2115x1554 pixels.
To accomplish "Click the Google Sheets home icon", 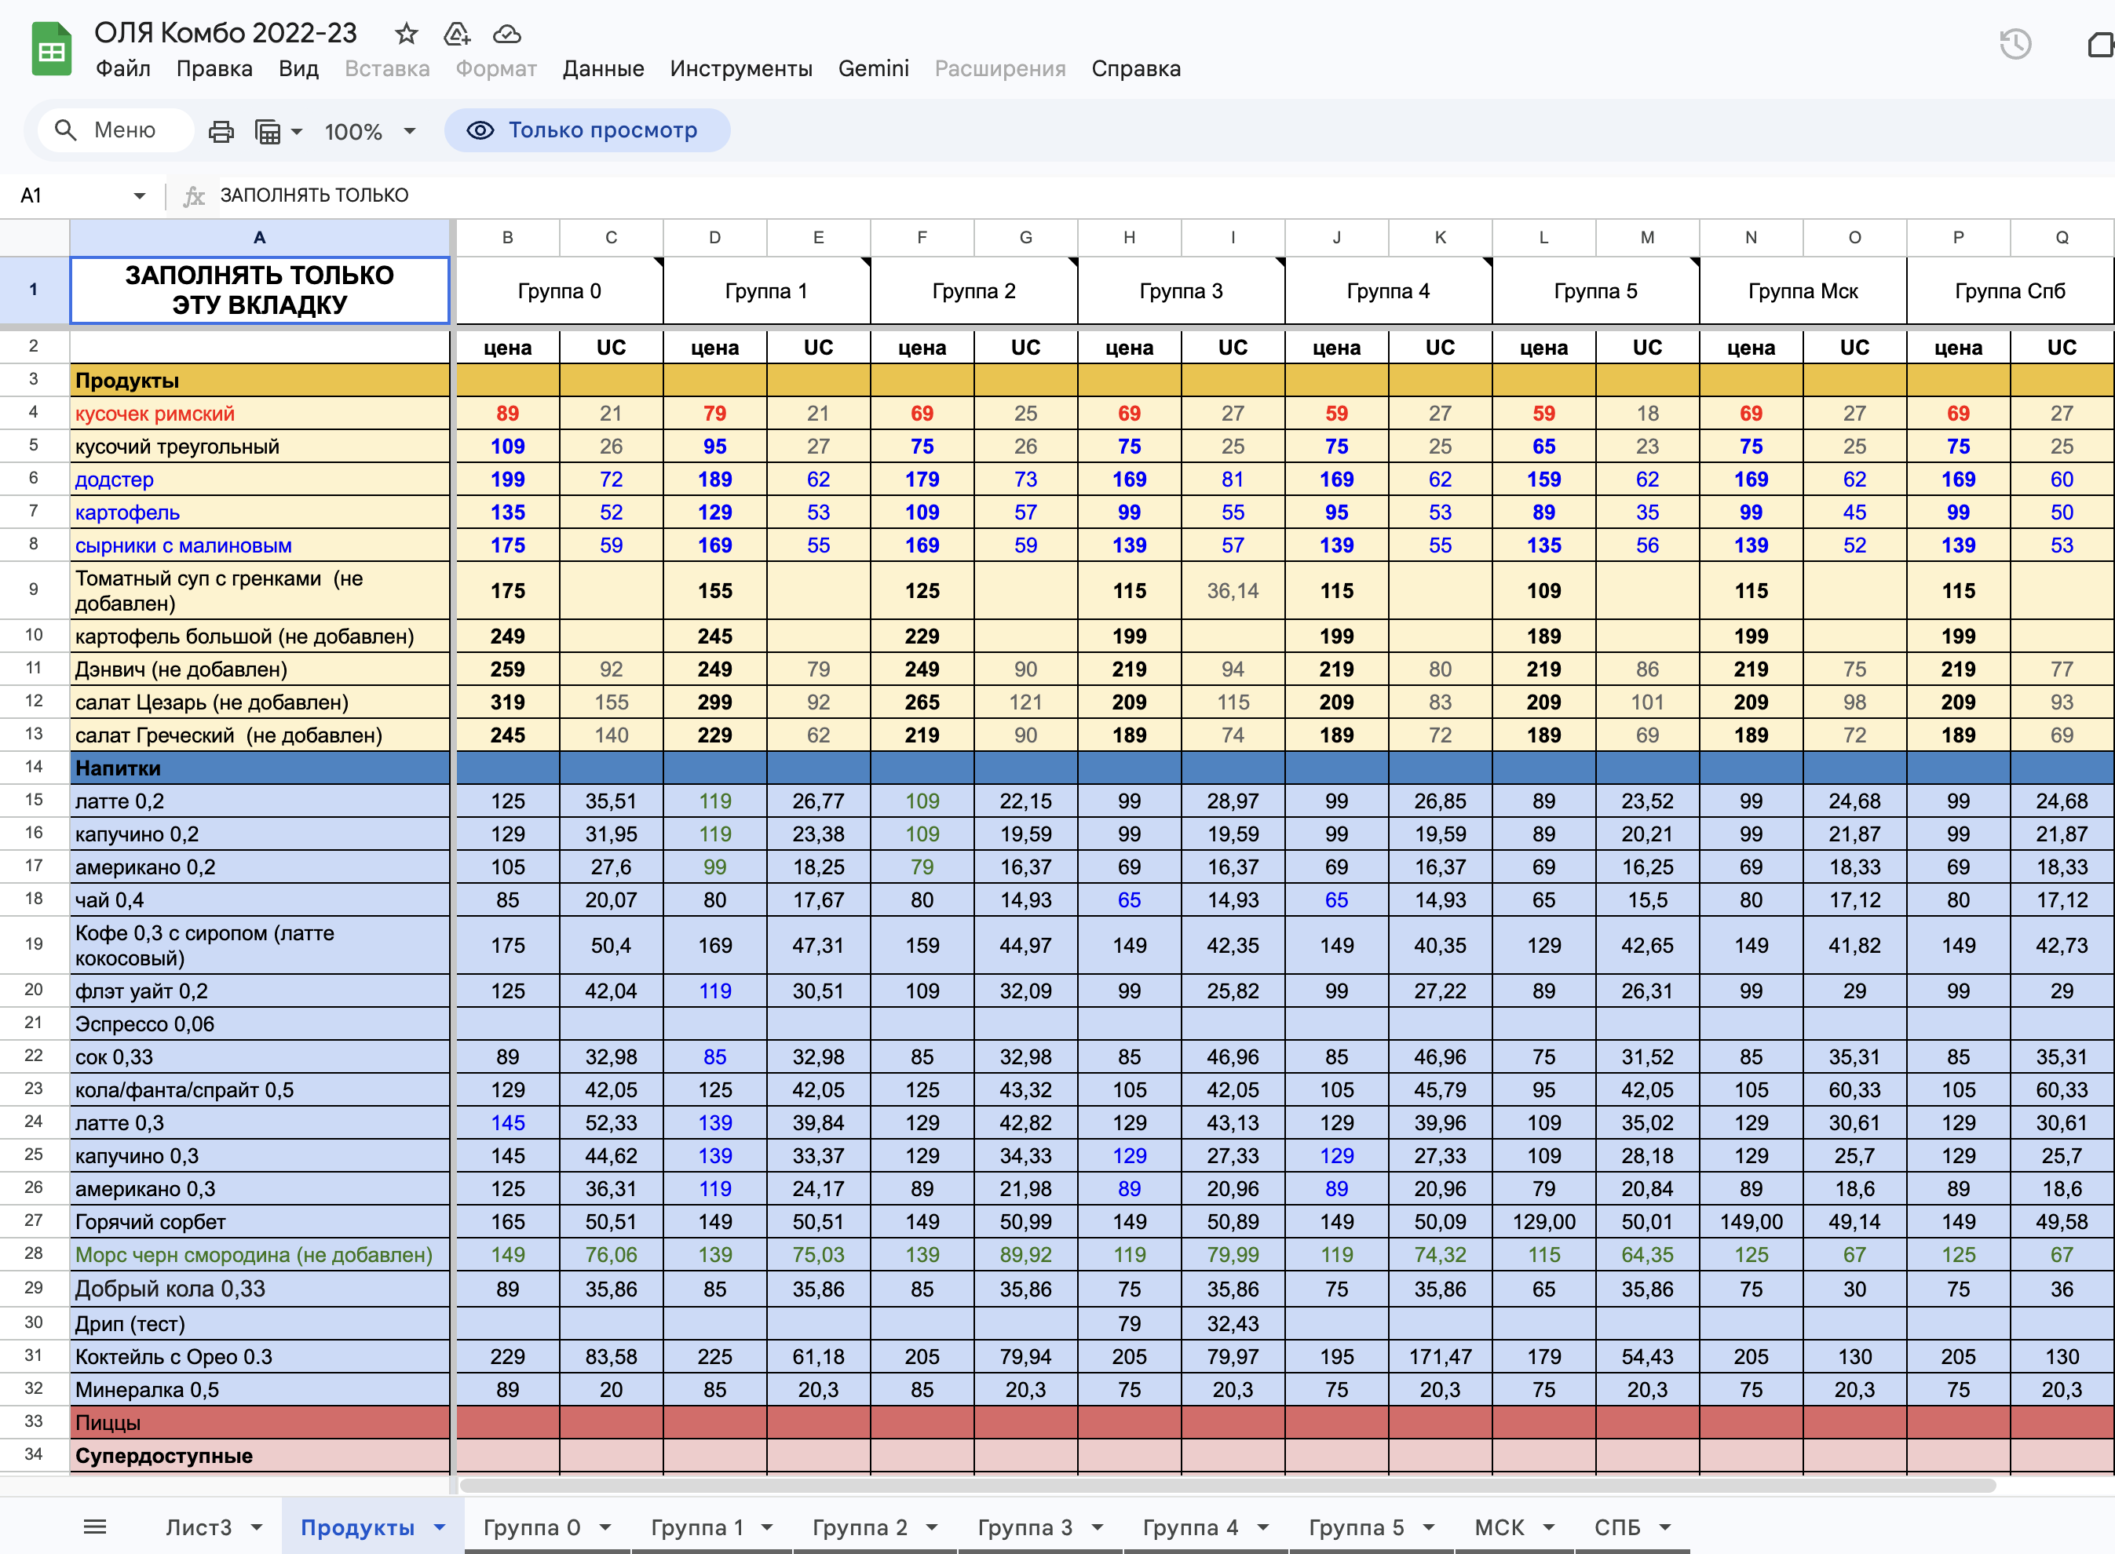I will (52, 49).
